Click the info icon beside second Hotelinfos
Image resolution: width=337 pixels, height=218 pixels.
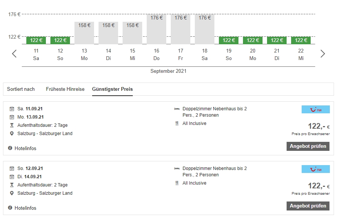[x=10, y=208]
